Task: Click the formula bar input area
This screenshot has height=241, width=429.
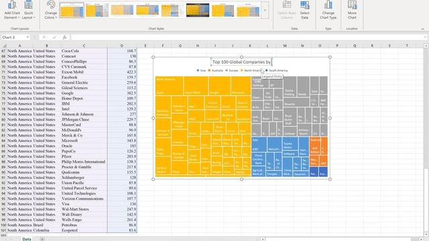Action: [x=246, y=37]
